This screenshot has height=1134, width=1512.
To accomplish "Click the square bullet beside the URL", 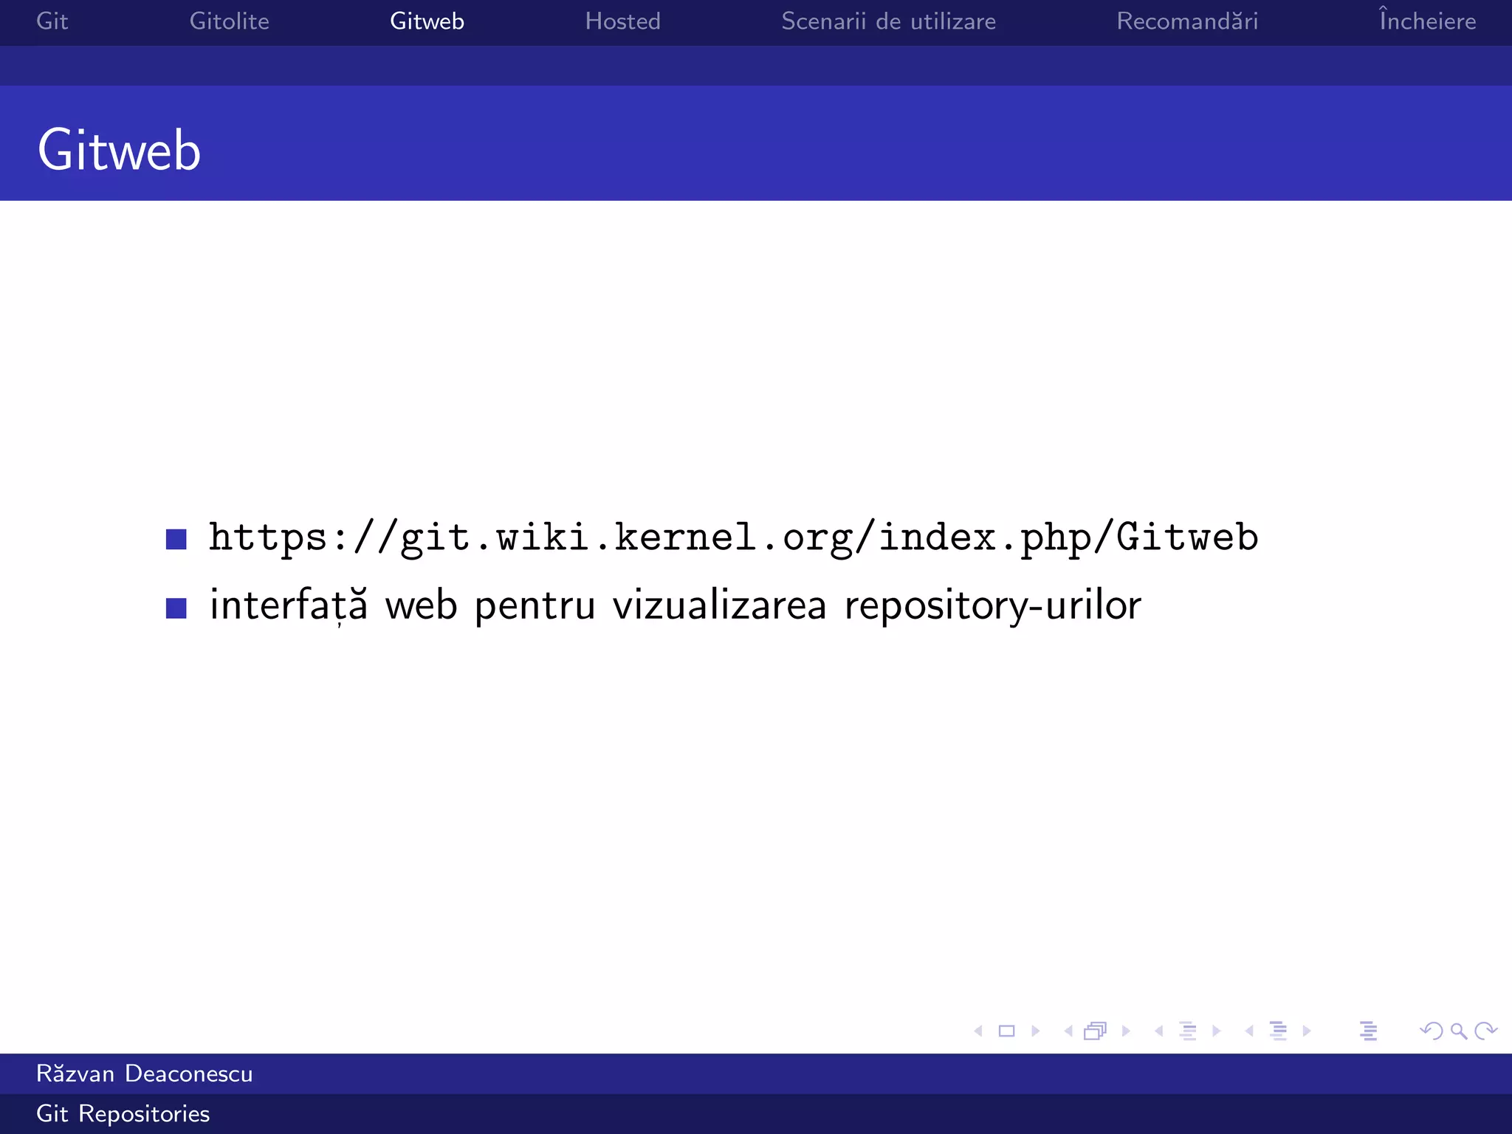I will pyautogui.click(x=176, y=540).
